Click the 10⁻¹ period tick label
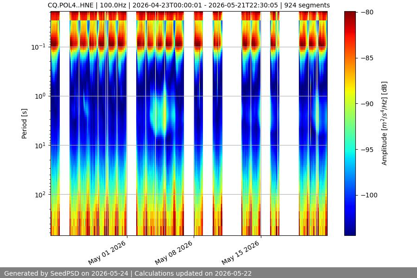The width and height of the screenshot is (417, 278). pos(38,47)
